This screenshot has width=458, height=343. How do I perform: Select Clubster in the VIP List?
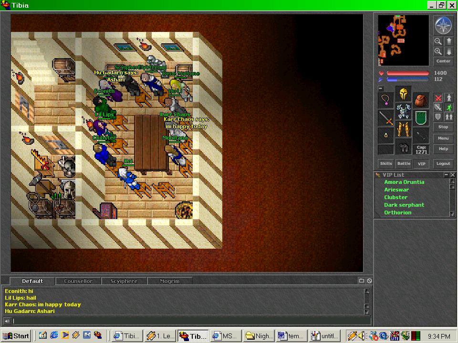click(x=396, y=197)
